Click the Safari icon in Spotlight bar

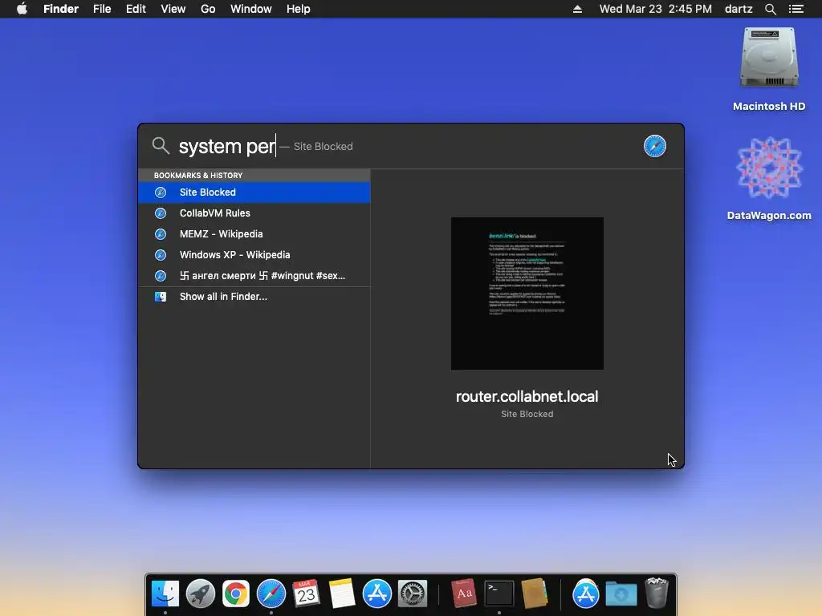655,146
